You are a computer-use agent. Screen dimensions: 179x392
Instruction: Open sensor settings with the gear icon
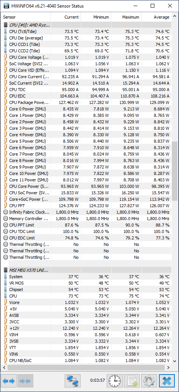click(149, 381)
